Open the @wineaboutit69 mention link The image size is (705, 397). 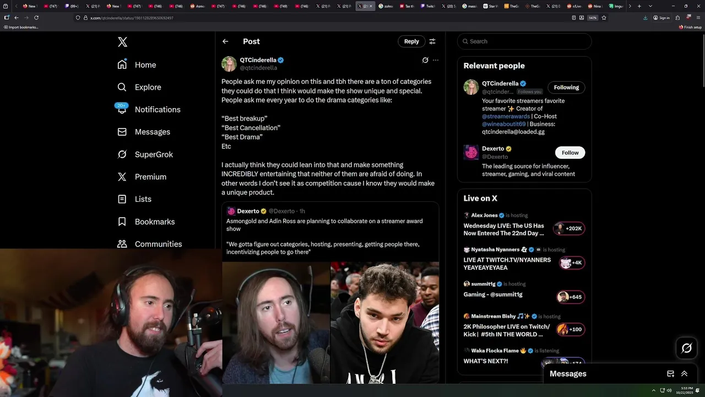(504, 124)
